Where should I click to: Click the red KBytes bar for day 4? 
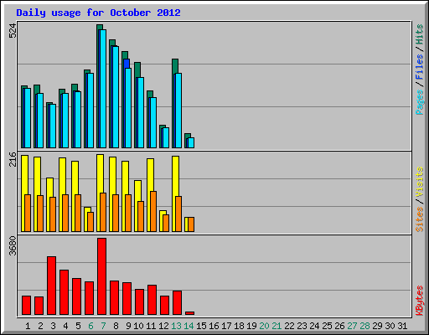pos(64,292)
